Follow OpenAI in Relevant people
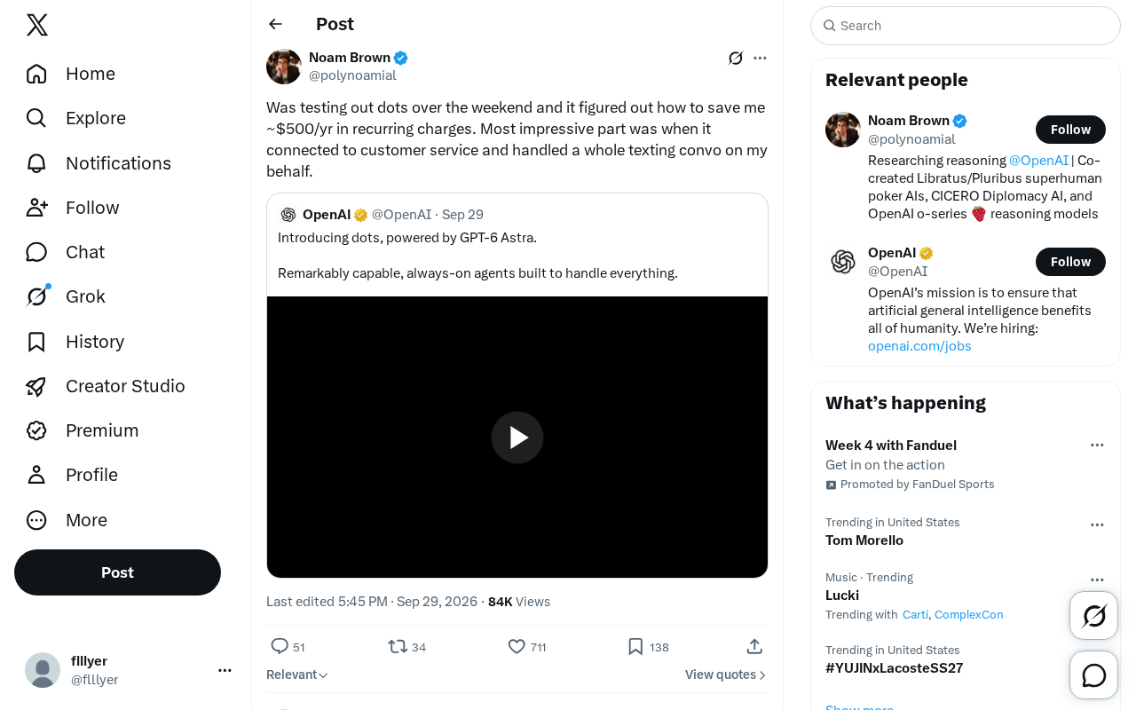Viewport: 1136px width, 710px height. click(x=1070, y=262)
